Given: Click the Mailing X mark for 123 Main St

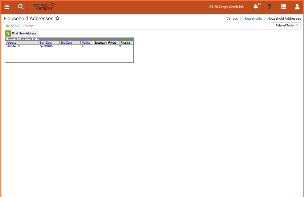Looking at the screenshot, I should [83, 46].
